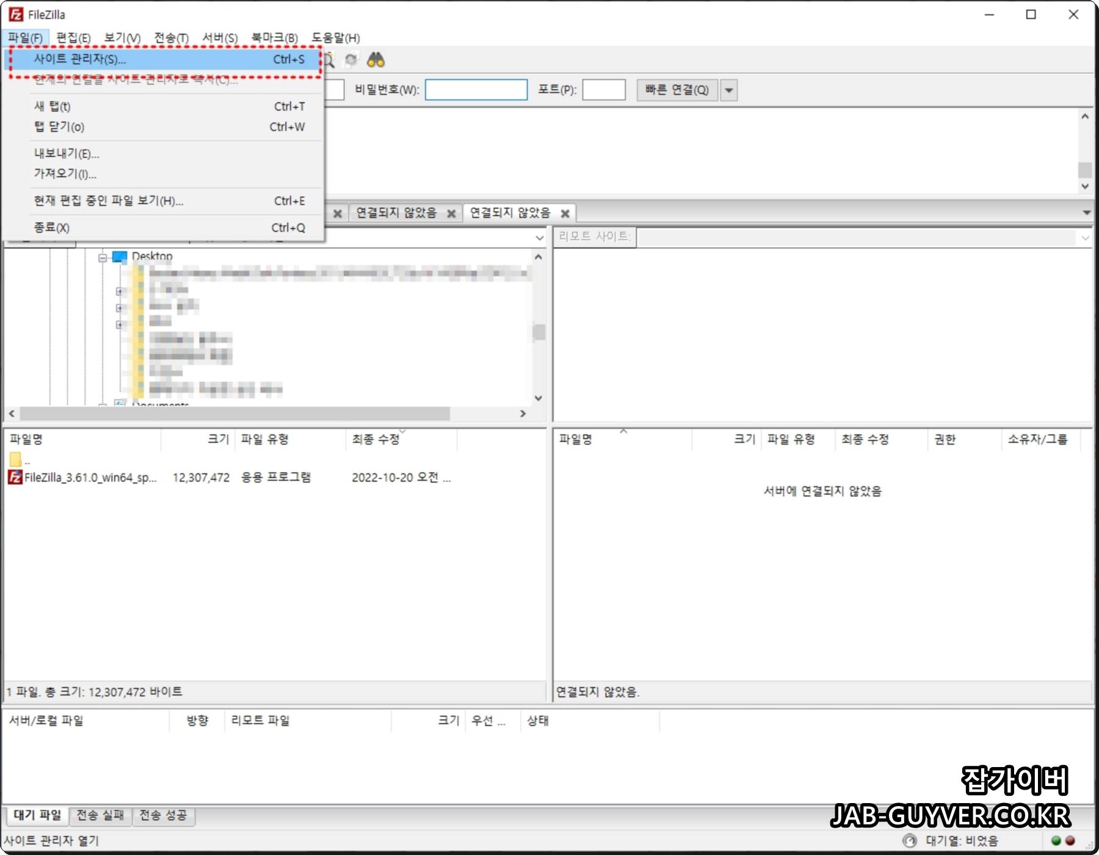
Task: Click the red activity LED indicator
Action: (x=1070, y=841)
